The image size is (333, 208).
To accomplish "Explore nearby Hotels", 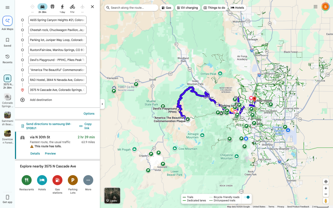I will pyautogui.click(x=42, y=180).
